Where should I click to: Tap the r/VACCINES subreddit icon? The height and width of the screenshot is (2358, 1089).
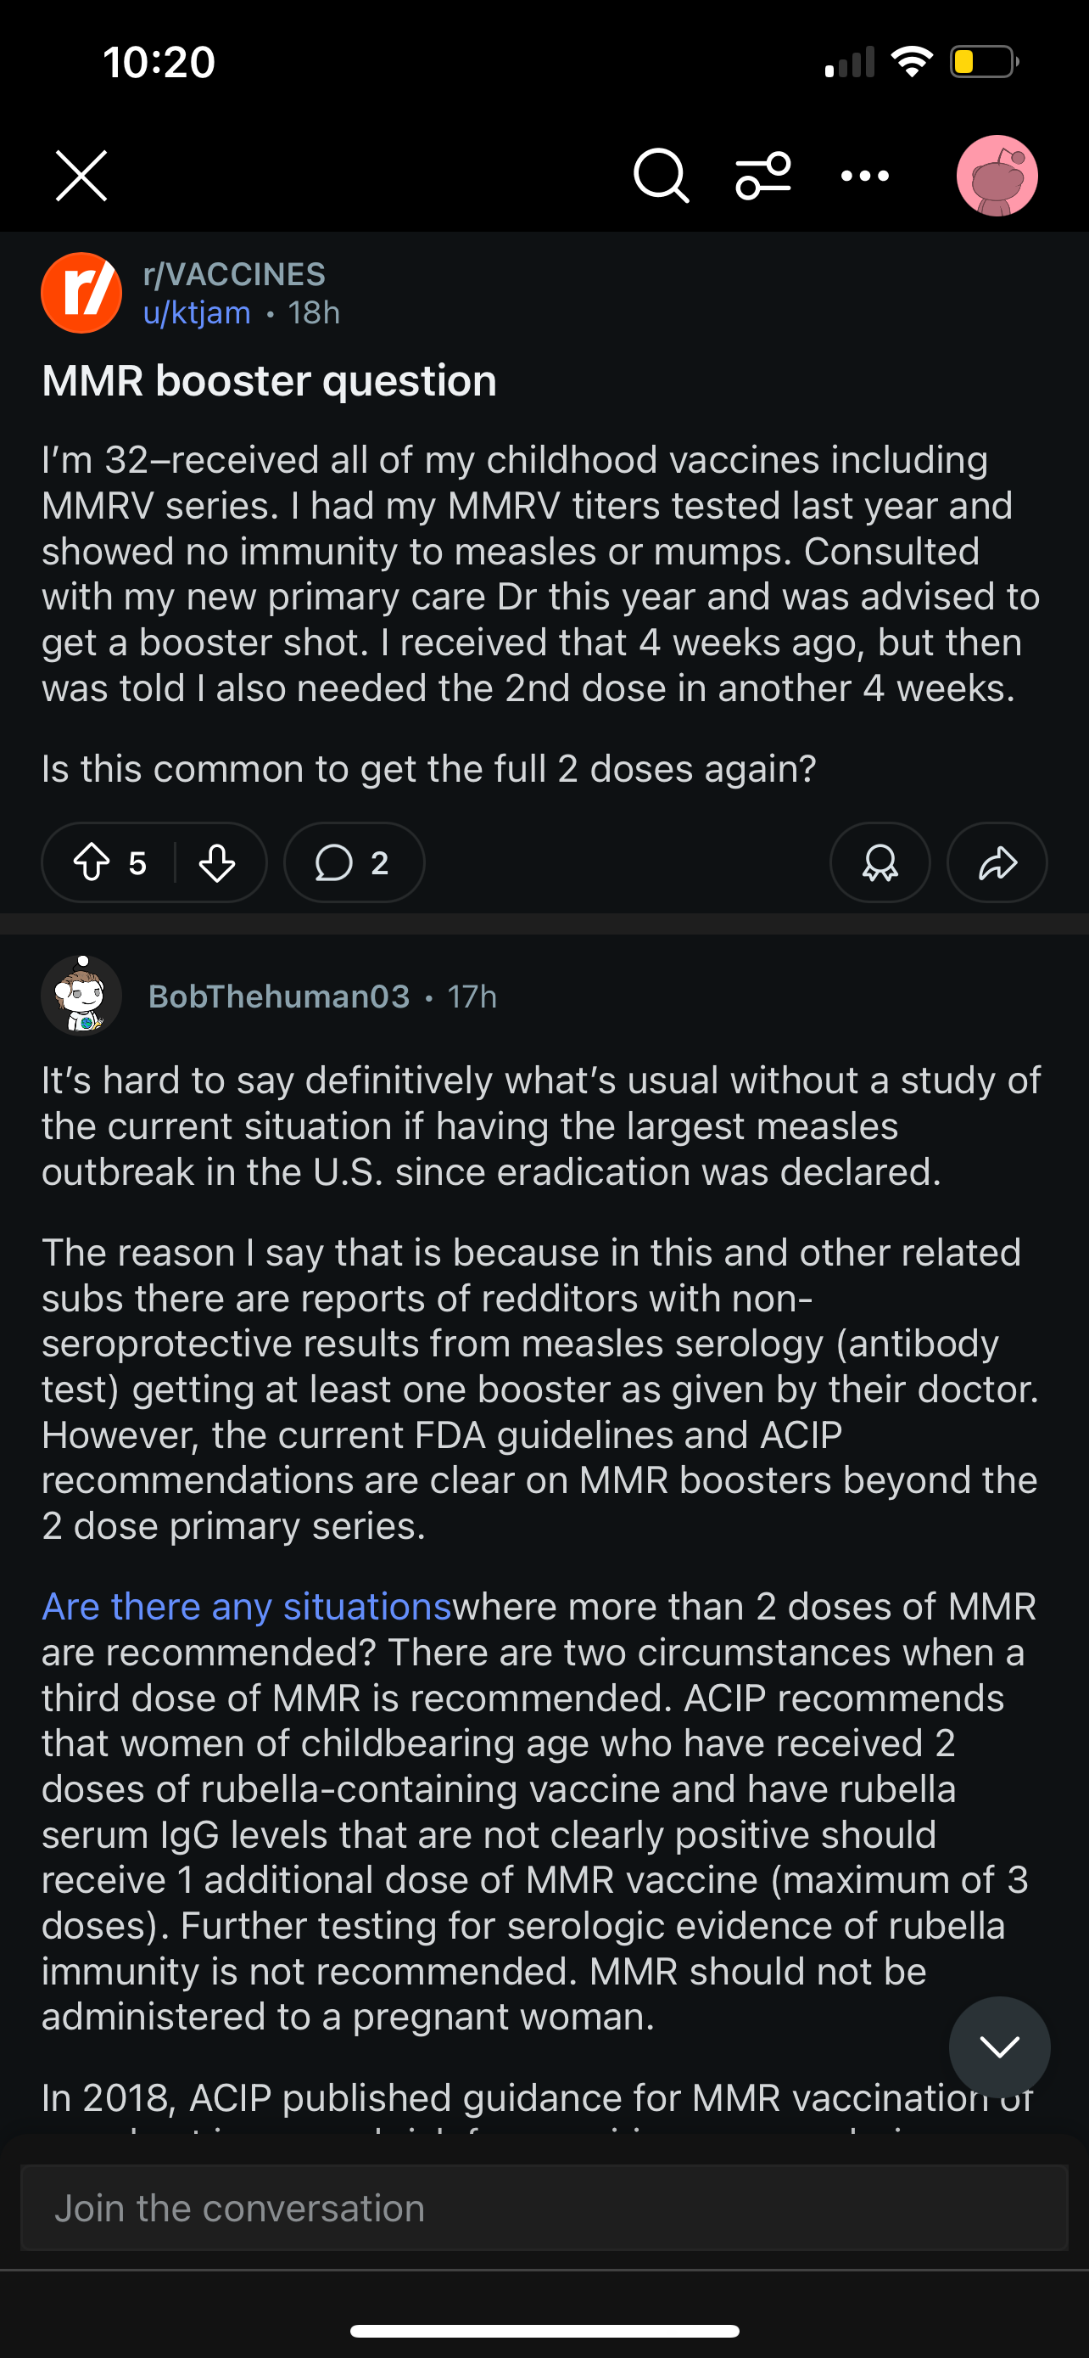click(x=81, y=293)
